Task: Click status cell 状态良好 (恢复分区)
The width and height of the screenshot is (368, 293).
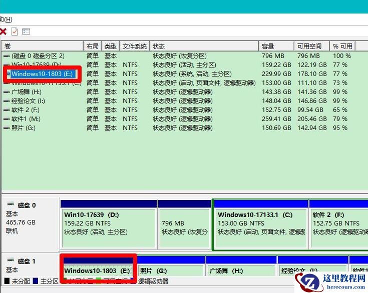Action: pos(180,56)
